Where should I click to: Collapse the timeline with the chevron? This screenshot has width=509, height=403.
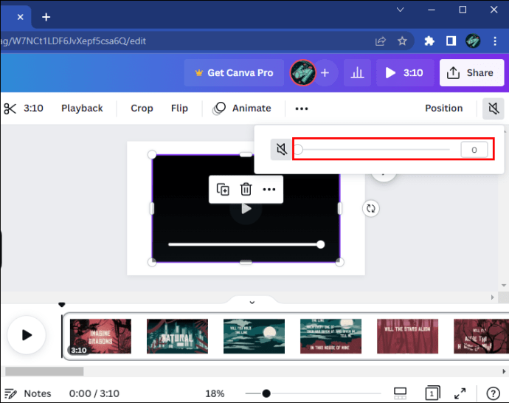tap(252, 303)
